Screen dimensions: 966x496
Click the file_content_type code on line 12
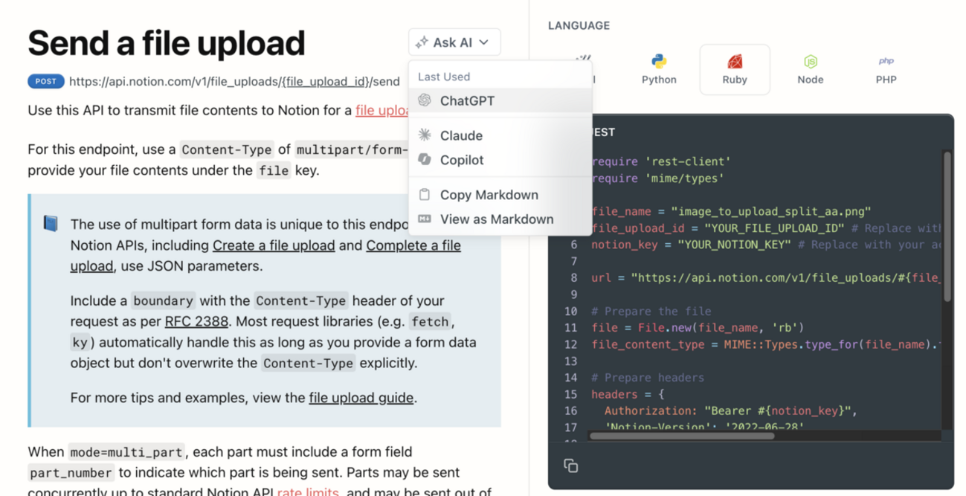click(x=766, y=344)
